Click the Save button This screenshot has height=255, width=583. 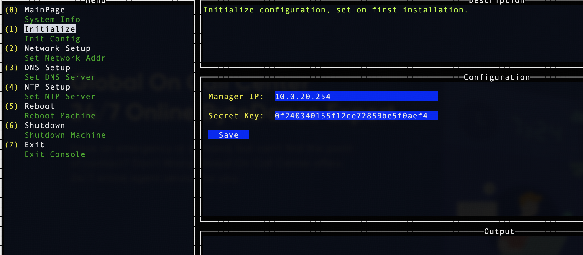(x=228, y=135)
